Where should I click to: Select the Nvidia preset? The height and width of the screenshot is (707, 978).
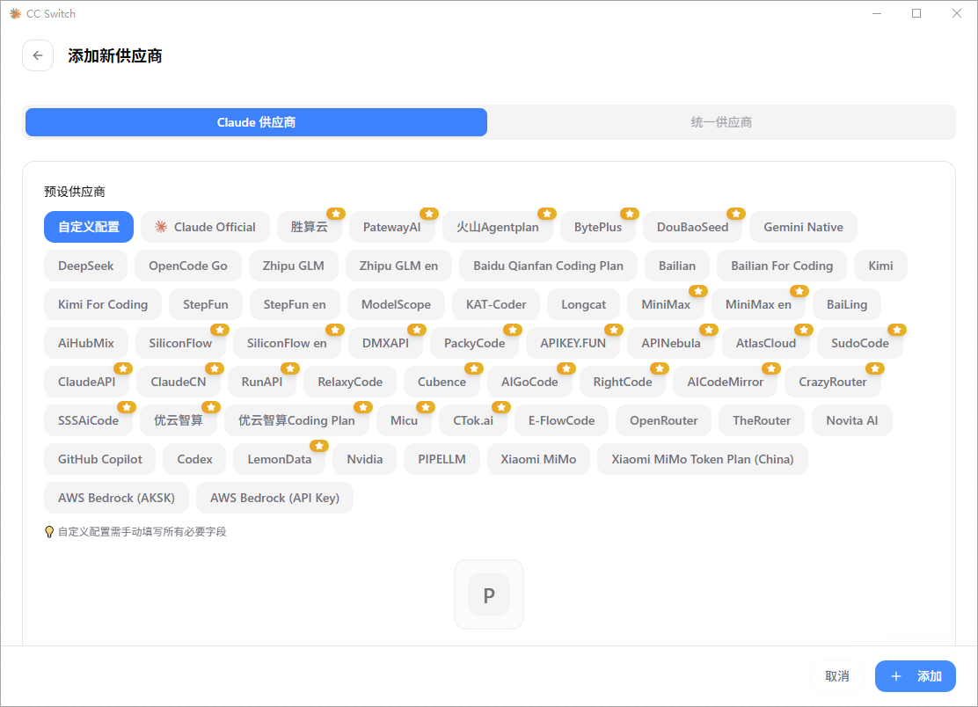tap(365, 459)
